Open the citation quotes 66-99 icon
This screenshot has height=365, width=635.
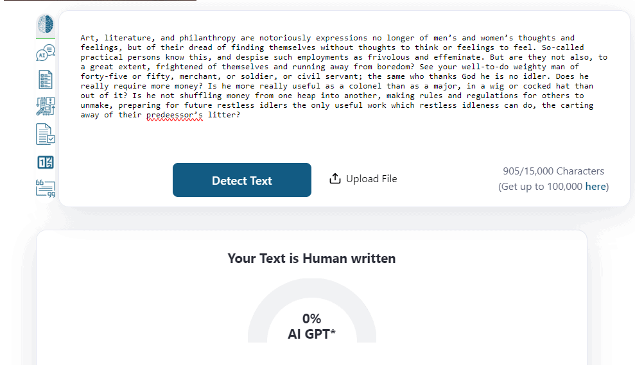[46, 189]
